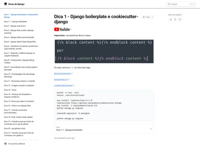The height and width of the screenshot is (148, 200).
Task: Click the GitBook logo icon in footer
Action: (x=6, y=144)
